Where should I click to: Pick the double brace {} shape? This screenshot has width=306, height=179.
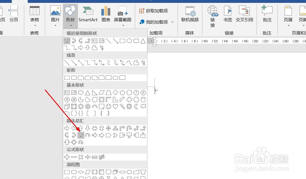[81, 113]
